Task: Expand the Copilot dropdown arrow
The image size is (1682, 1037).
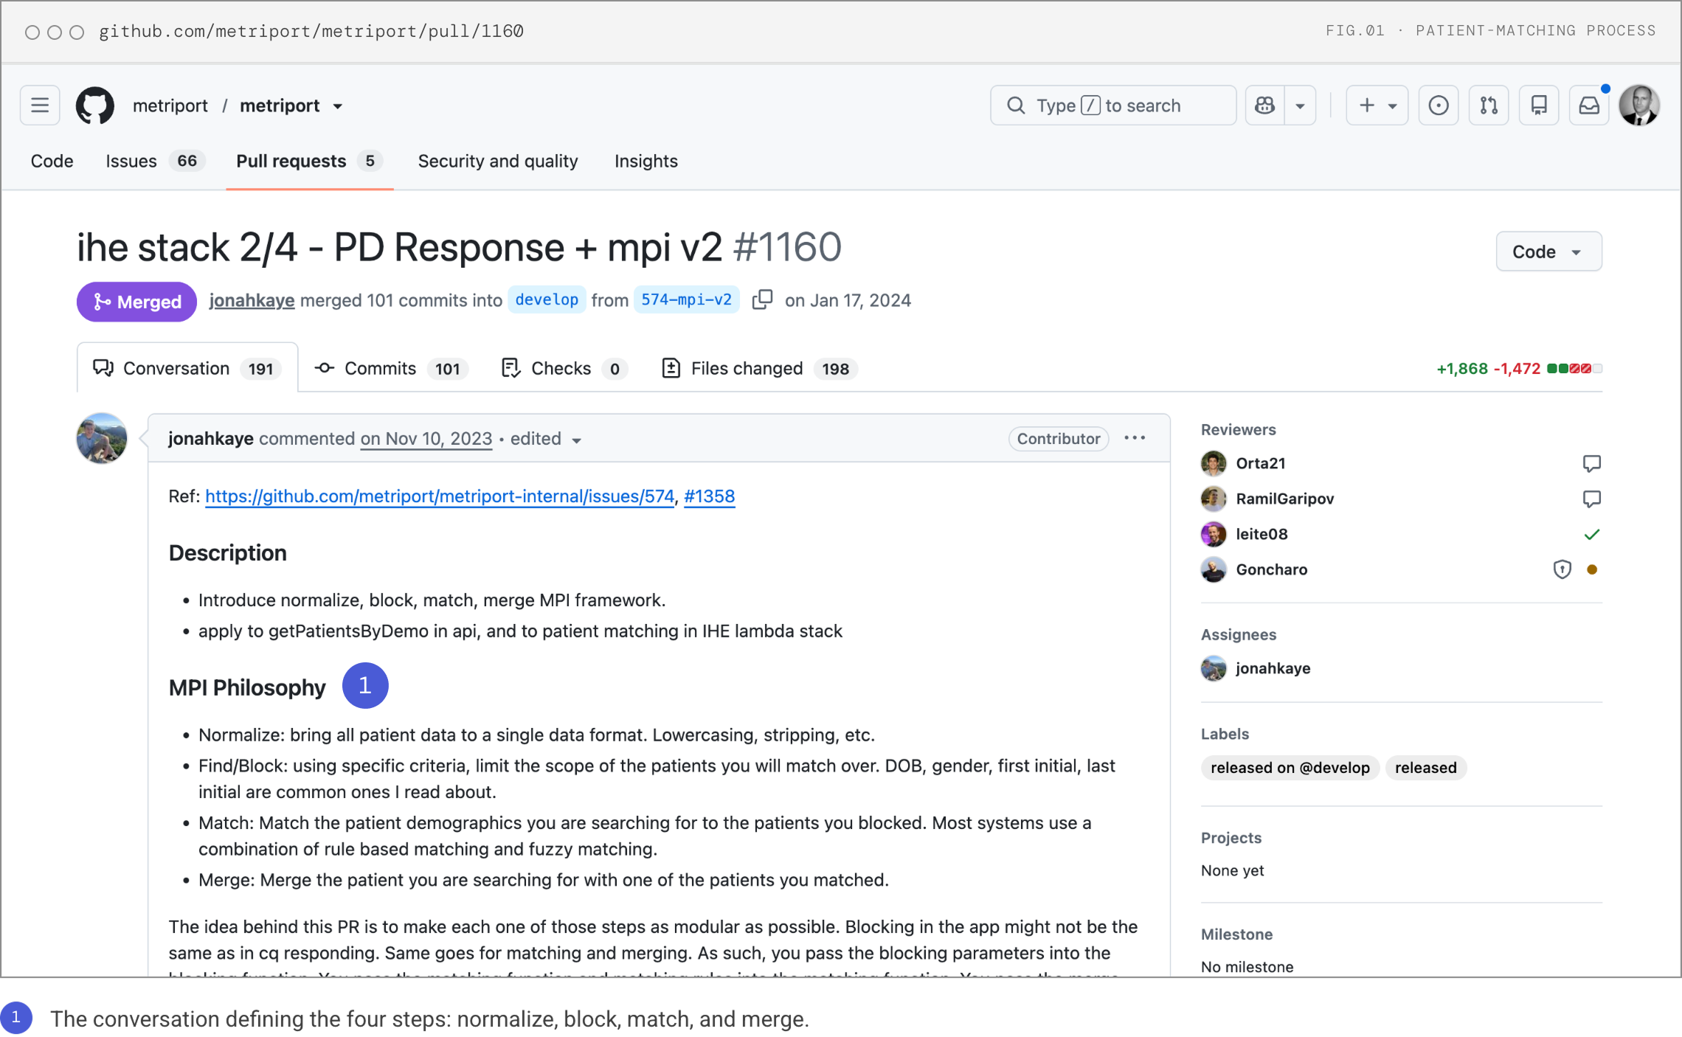Action: click(1300, 105)
